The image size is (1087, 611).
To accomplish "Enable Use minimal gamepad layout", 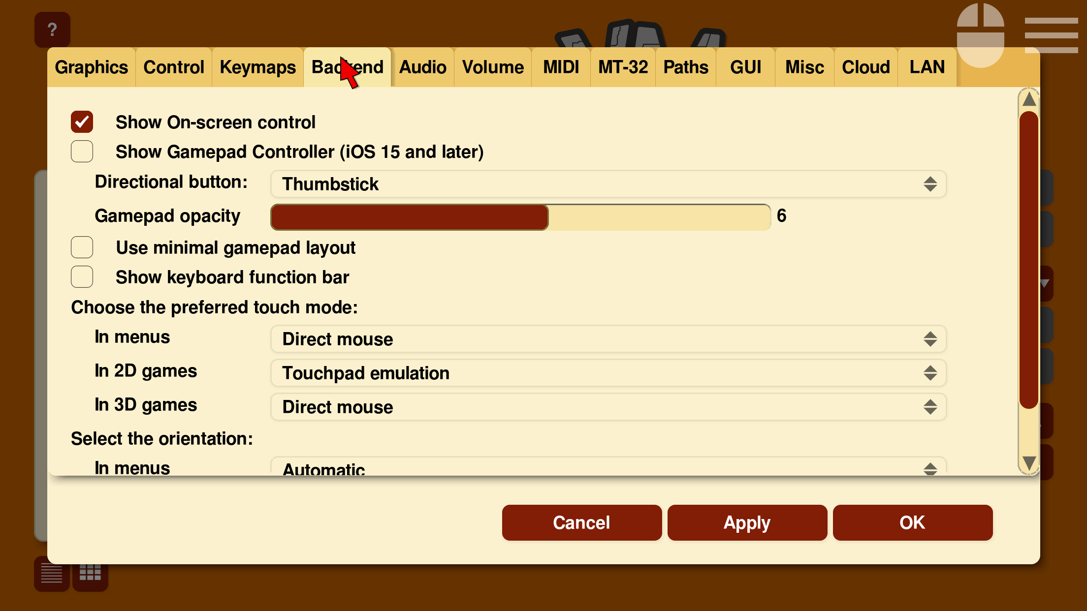I will click(82, 247).
